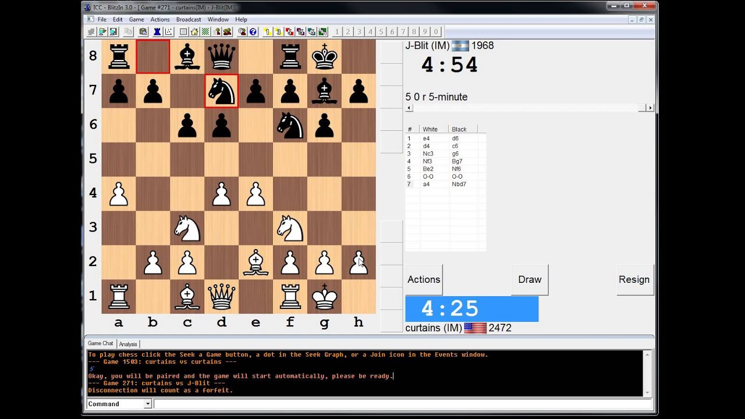The image size is (745, 419).
Task: Open the Help menu
Action: (241, 19)
